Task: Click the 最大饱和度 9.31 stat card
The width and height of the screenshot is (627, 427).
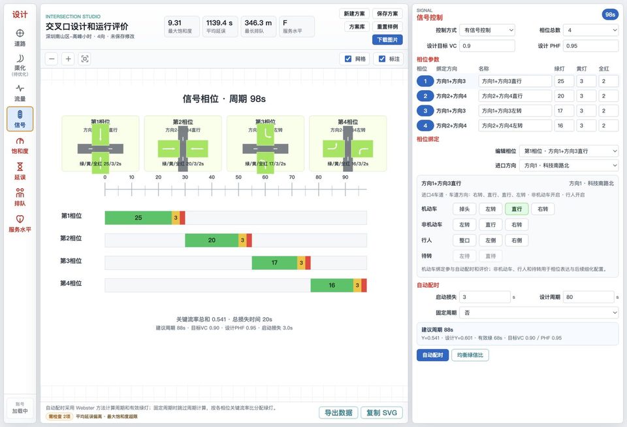Action: tap(182, 27)
